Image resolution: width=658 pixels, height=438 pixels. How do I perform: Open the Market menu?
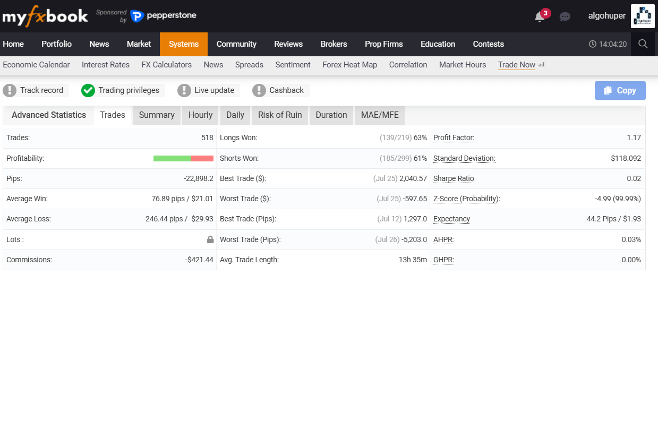pos(139,44)
